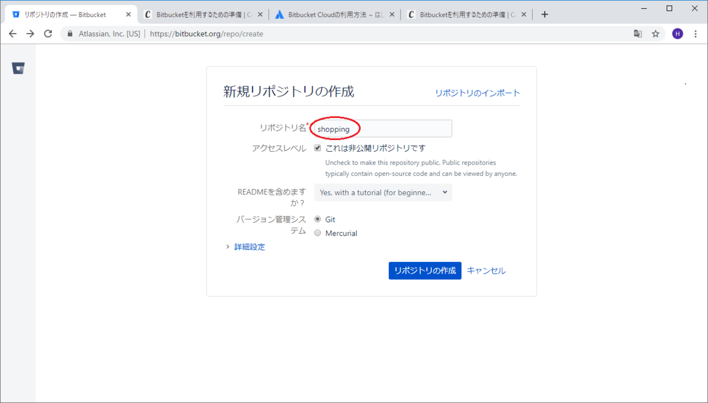Open a new tab with the plus icon

[544, 14]
